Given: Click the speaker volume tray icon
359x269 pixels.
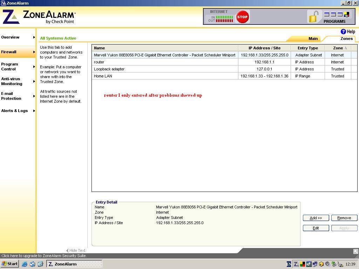Looking at the screenshot, I should pyautogui.click(x=327, y=264).
